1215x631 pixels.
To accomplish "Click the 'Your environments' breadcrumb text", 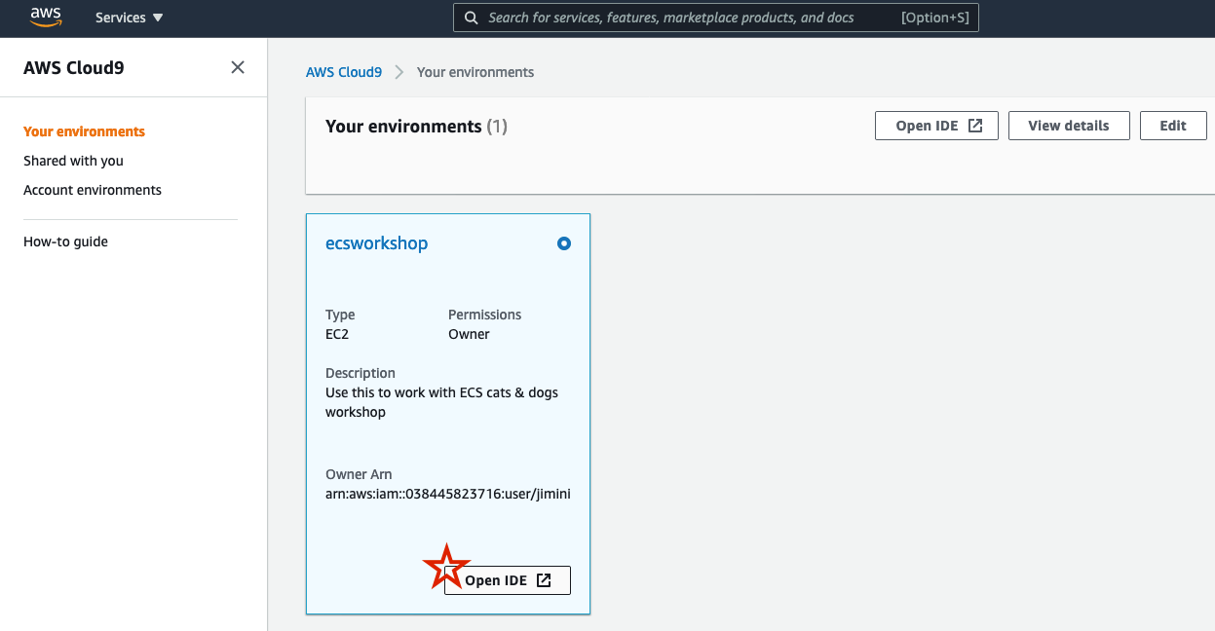I will tap(475, 72).
